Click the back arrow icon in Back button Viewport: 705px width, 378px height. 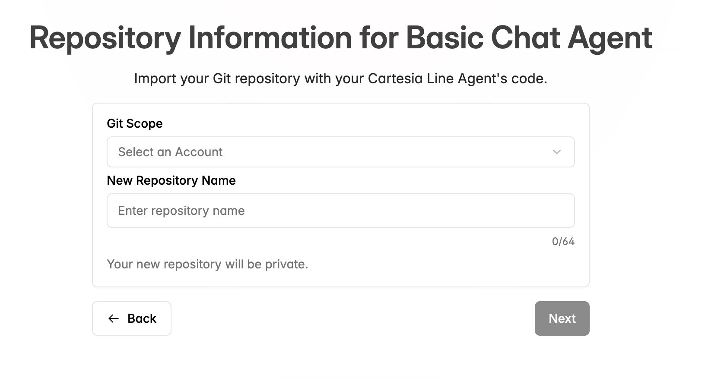113,318
